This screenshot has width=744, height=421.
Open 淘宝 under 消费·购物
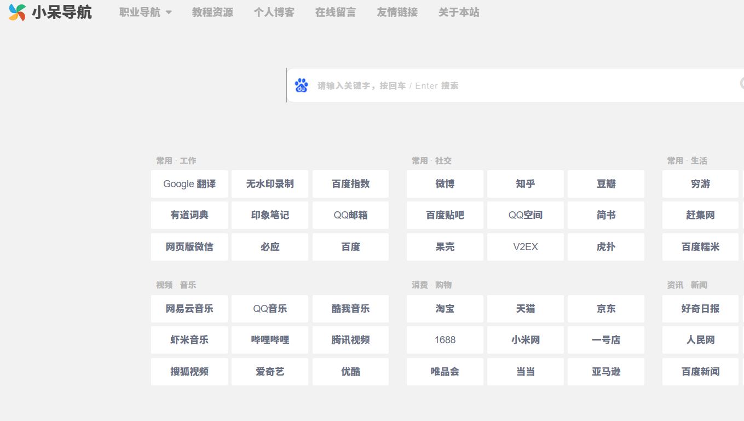tap(445, 308)
